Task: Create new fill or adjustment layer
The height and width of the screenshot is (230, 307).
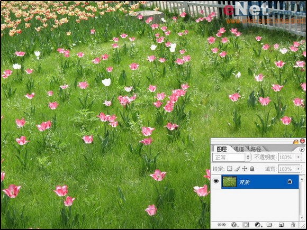Action: click(258, 225)
